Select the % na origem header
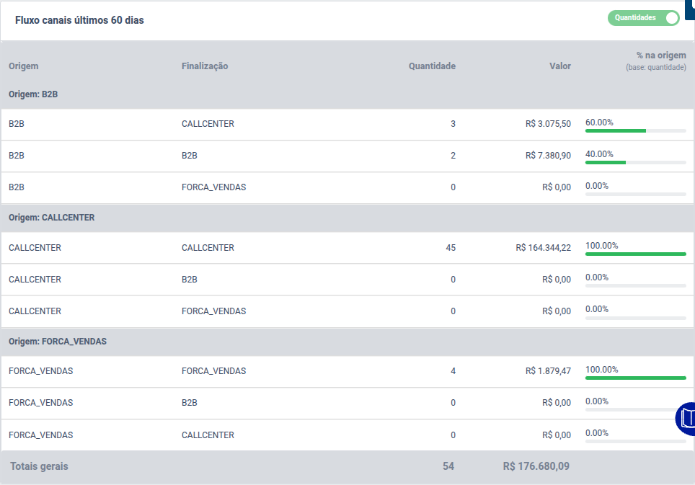Viewport: 695px width, 485px height. pyautogui.click(x=661, y=55)
